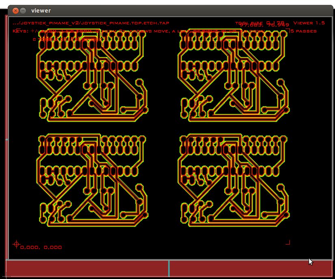Click the bottom-right corner bracket marker
Image resolution: width=335 pixels, height=279 pixels.
click(x=288, y=242)
